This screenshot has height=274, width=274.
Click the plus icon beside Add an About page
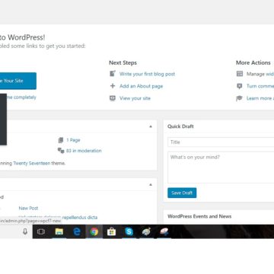pos(113,86)
